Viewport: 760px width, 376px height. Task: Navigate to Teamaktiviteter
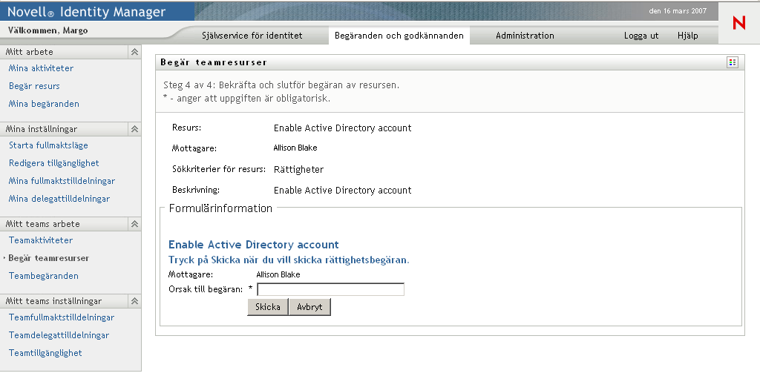(x=41, y=240)
